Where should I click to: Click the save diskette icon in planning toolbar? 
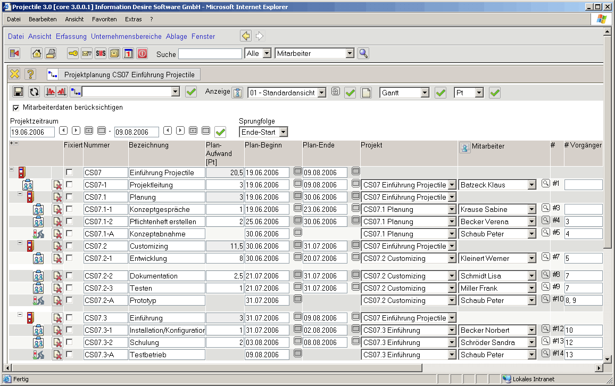(x=18, y=92)
